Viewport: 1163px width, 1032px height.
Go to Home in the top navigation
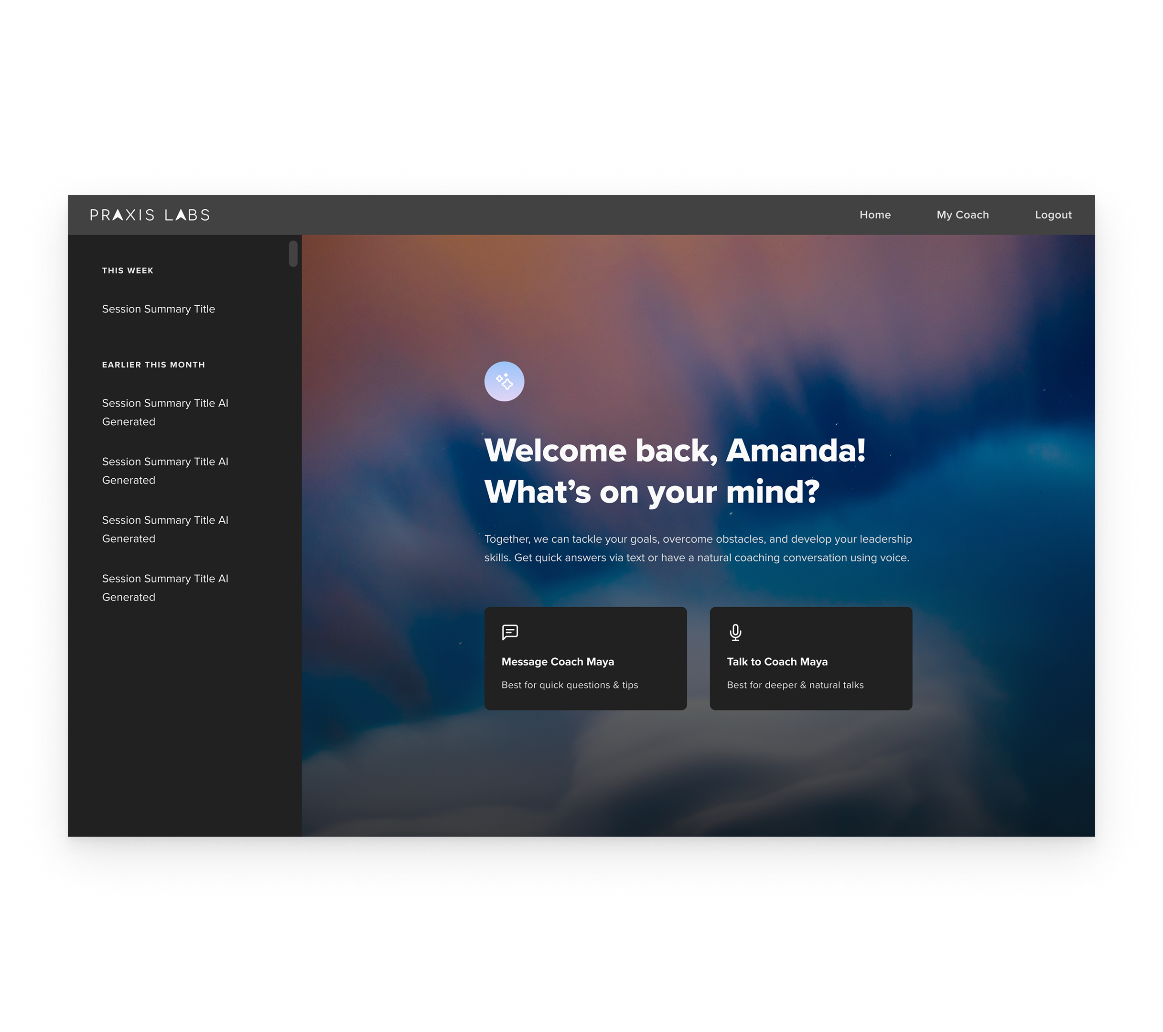pos(874,215)
